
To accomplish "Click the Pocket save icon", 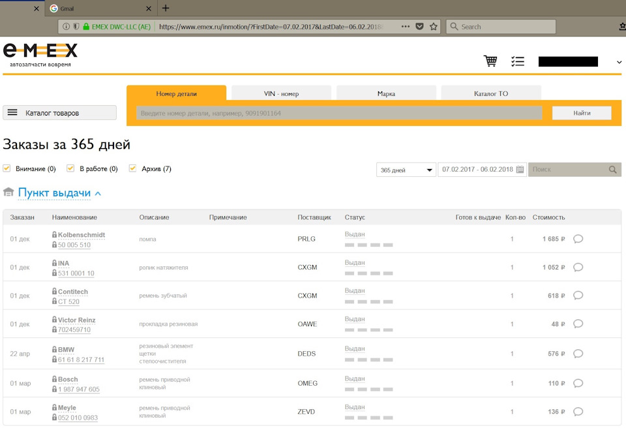I will pyautogui.click(x=419, y=26).
